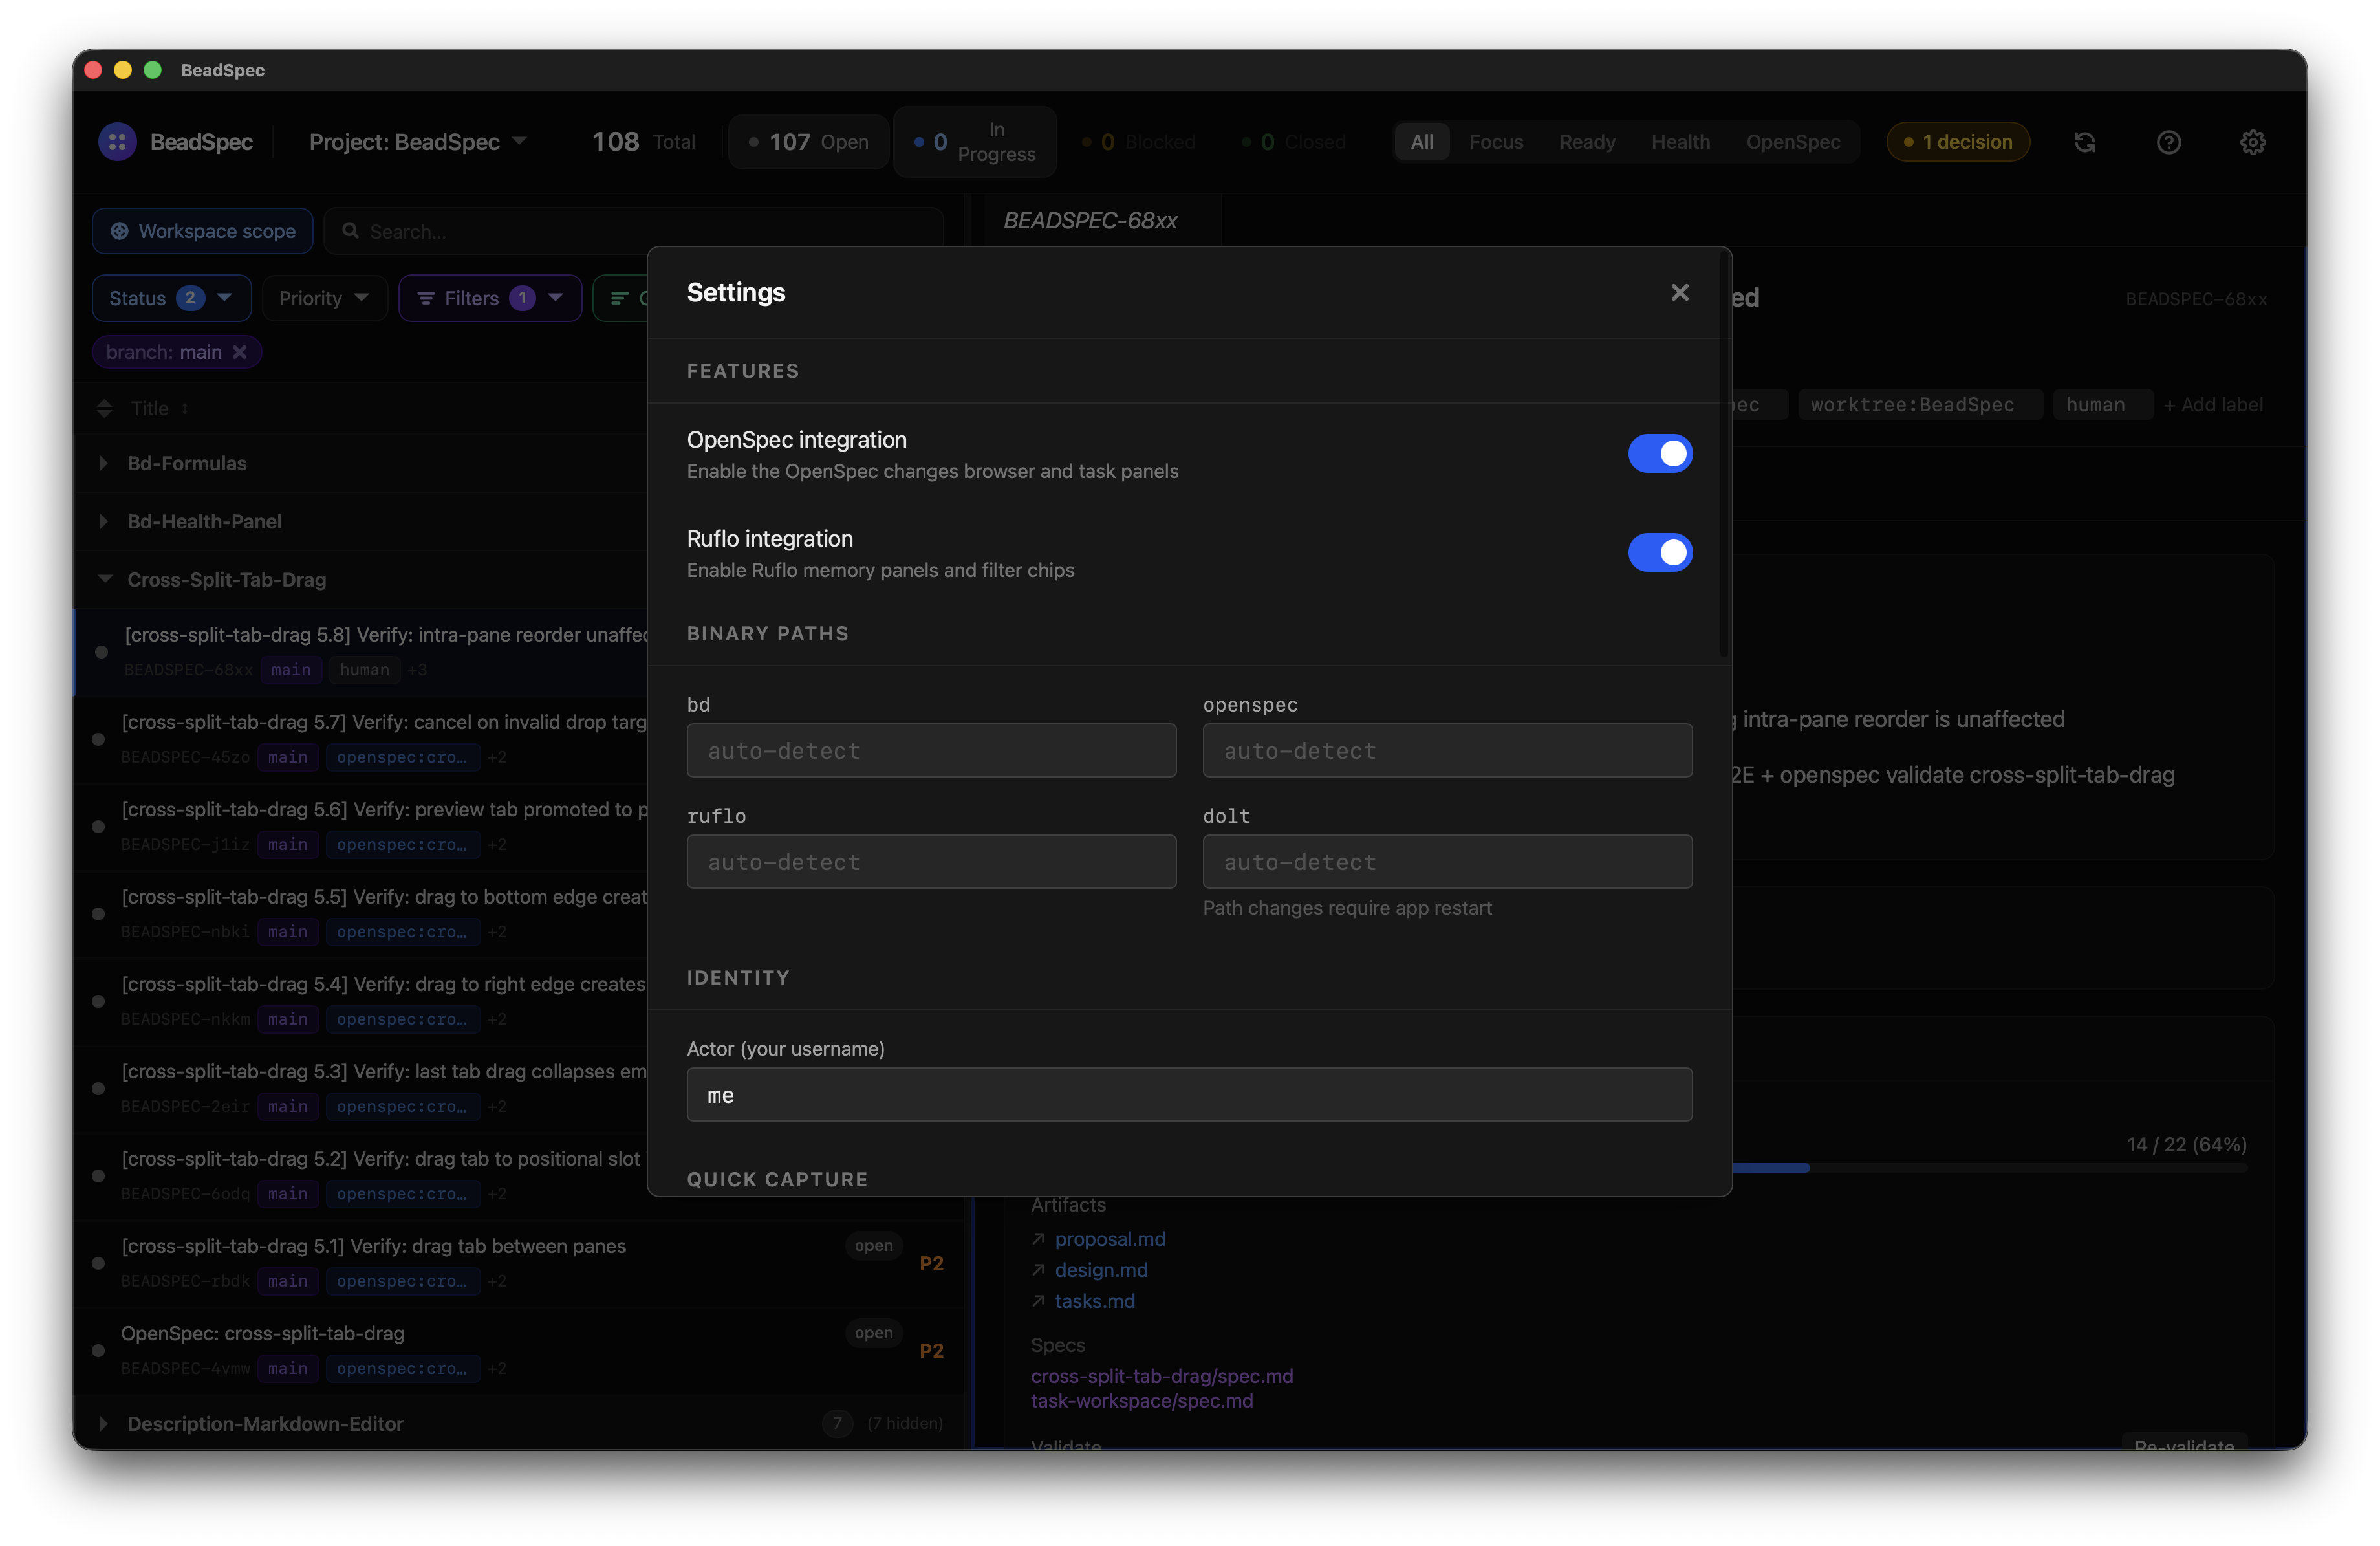Open the proposal.md artifact link
The height and width of the screenshot is (1546, 2380).
pos(1109,1238)
